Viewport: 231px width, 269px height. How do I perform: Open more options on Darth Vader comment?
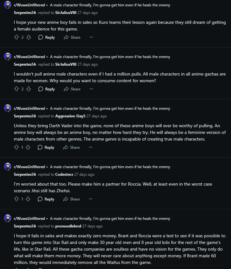[91, 147]
